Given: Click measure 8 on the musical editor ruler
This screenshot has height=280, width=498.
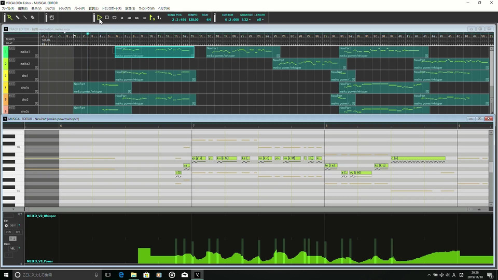Looking at the screenshot, I should [326, 126].
